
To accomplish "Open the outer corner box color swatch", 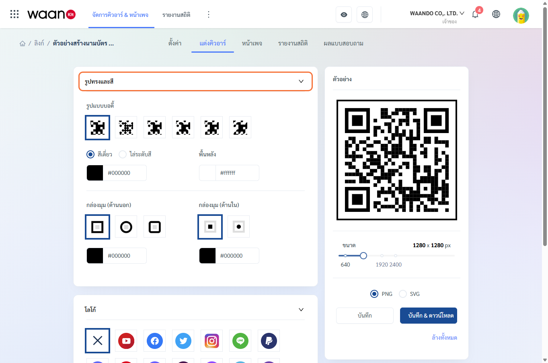I will (x=95, y=256).
